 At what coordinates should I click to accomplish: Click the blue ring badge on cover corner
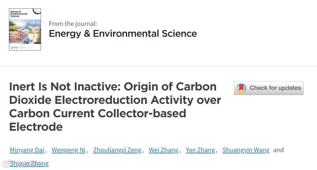pos(36,11)
